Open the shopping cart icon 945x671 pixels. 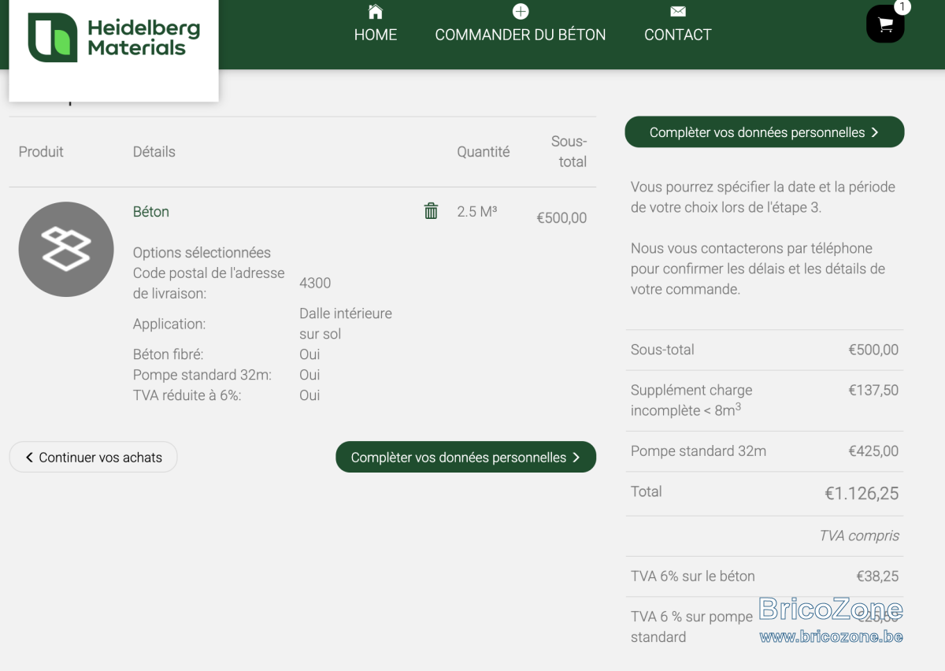(x=885, y=24)
